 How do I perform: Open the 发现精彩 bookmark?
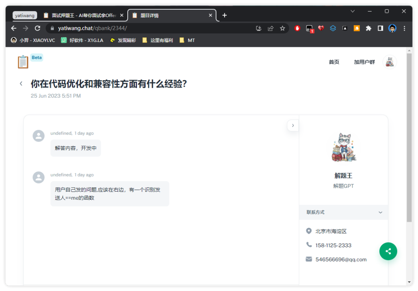(123, 40)
